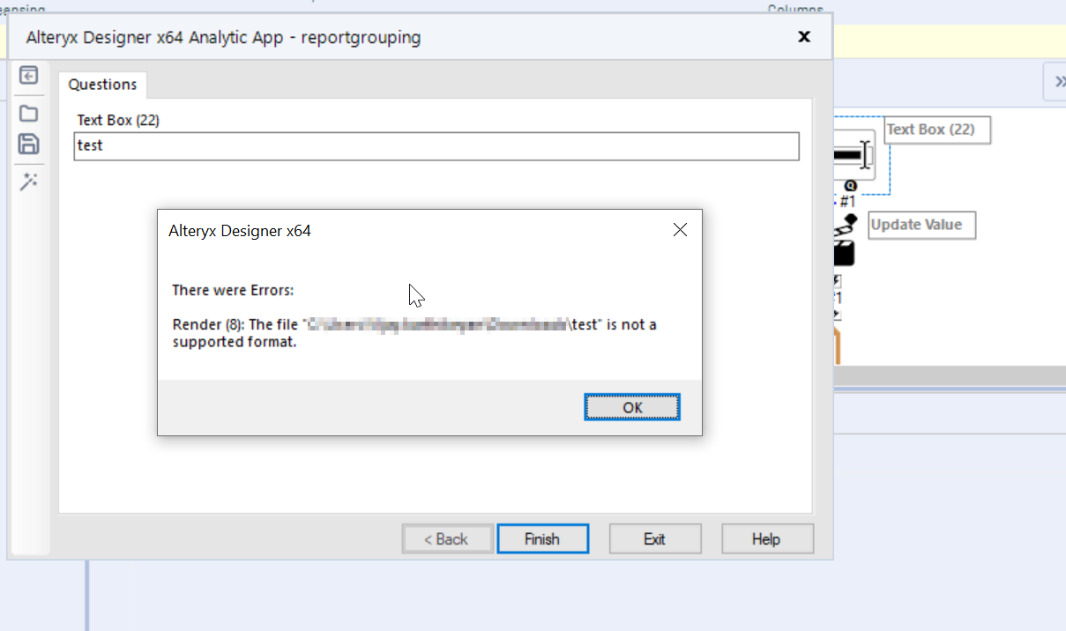The height and width of the screenshot is (631, 1066).
Task: Save app values using the disk icon
Action: tap(29, 144)
